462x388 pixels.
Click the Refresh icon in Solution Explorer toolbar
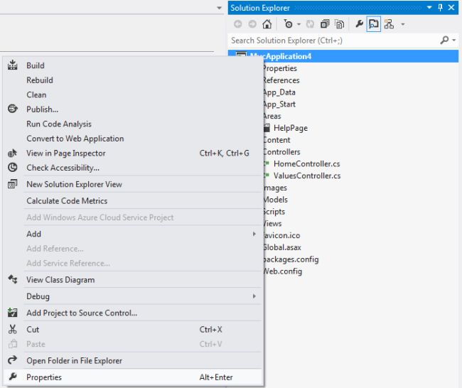point(310,24)
